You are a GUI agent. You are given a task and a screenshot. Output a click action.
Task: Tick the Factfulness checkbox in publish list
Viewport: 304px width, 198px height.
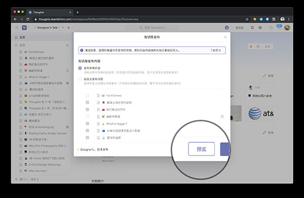88,95
